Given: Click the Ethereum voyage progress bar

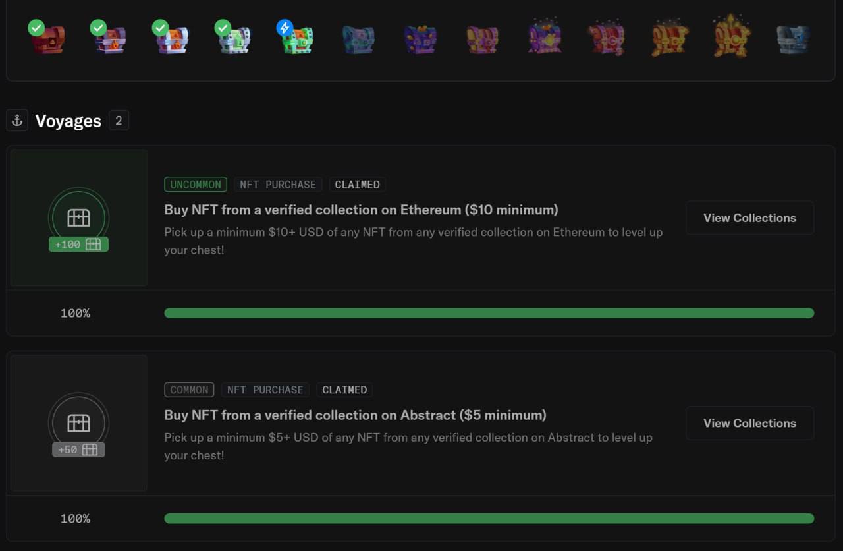Looking at the screenshot, I should pos(489,313).
